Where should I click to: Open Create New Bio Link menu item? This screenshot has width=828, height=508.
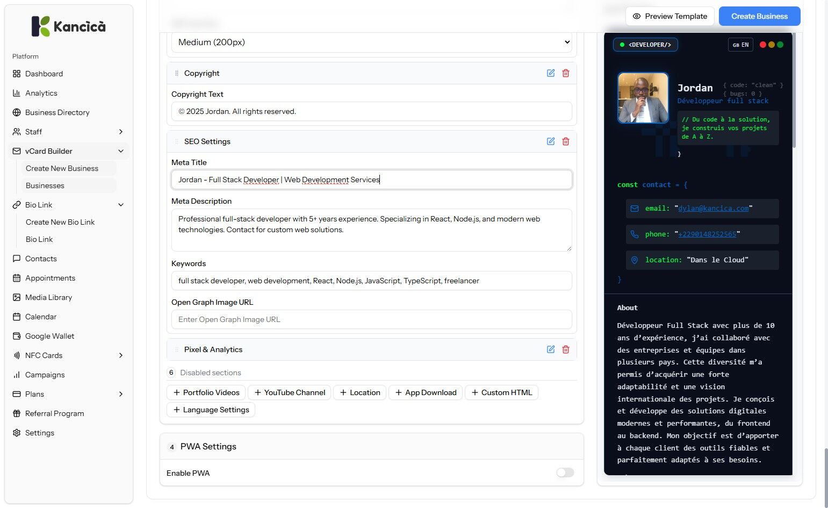69,222
